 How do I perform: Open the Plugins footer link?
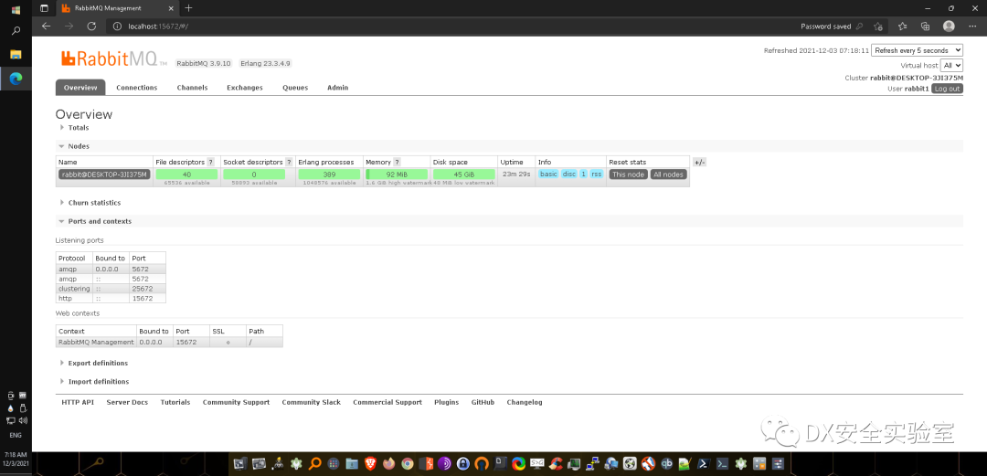pos(446,402)
